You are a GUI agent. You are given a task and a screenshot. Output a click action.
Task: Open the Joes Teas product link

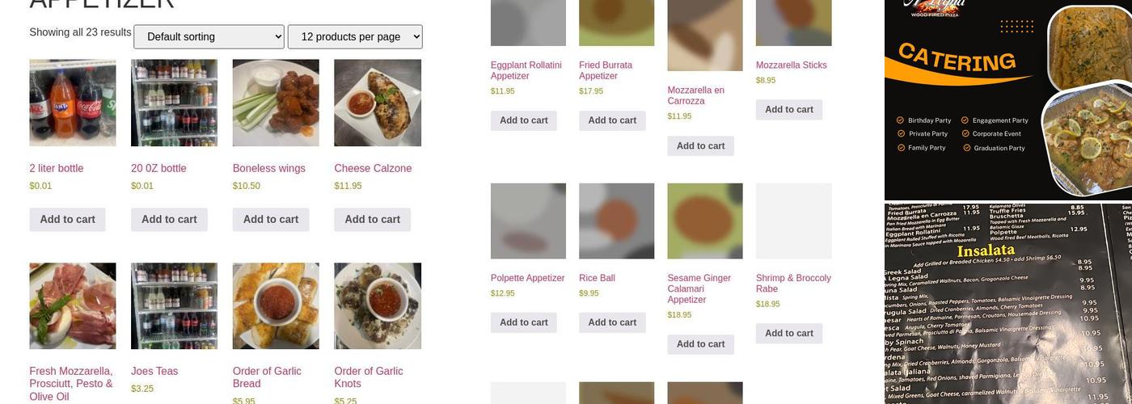tap(154, 371)
